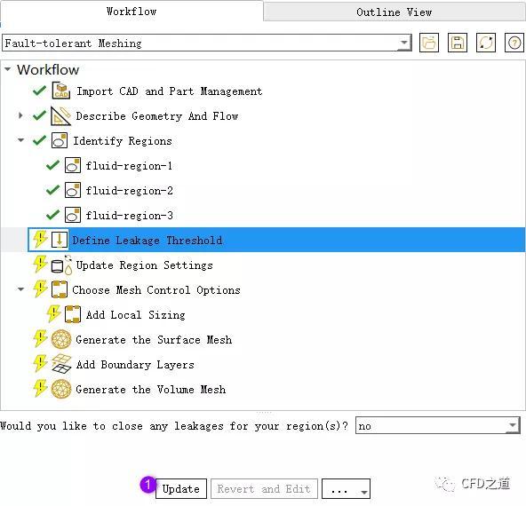This screenshot has height=506, width=526.
Task: Select the Workflow tab
Action: pos(131,12)
